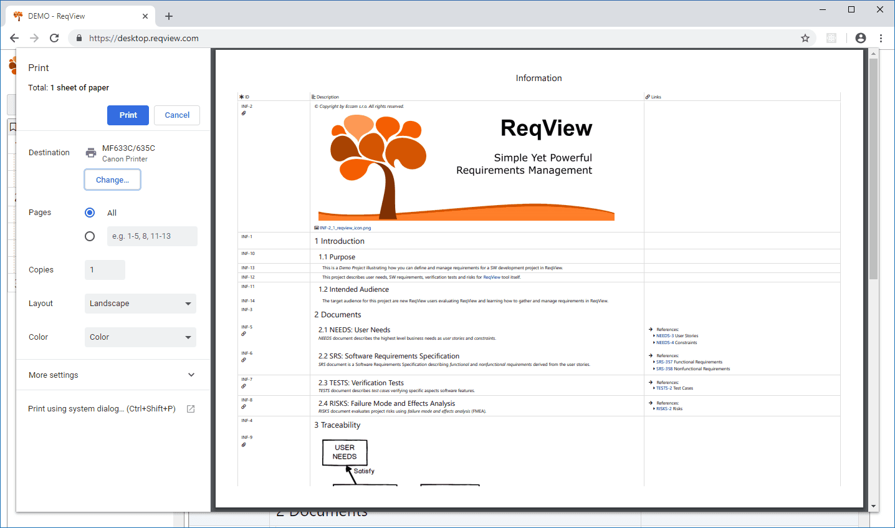The image size is (895, 528).
Task: Click RISKS-2 Risks reference
Action: [669, 409]
